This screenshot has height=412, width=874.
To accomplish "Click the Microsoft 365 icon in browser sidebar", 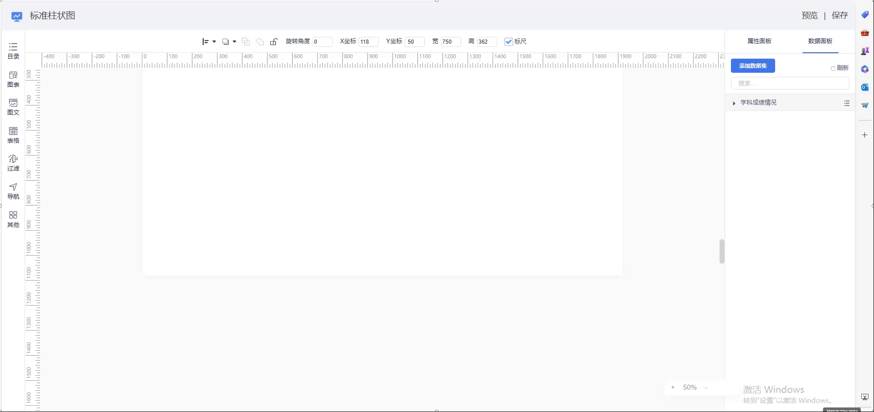I will click(x=864, y=69).
